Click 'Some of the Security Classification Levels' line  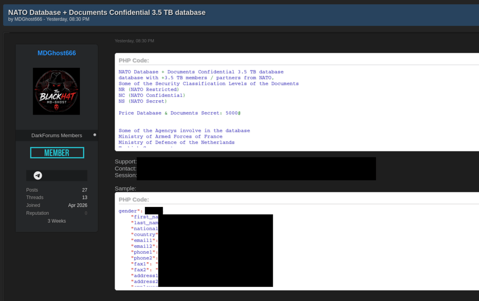point(209,84)
